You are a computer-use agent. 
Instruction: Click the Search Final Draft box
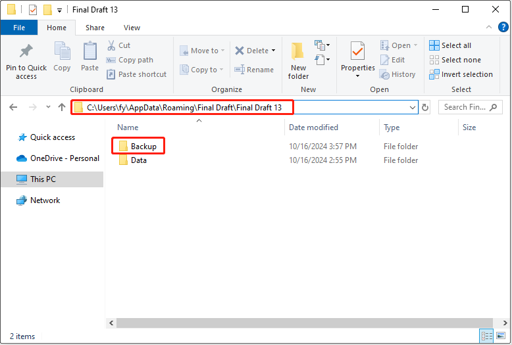point(471,107)
